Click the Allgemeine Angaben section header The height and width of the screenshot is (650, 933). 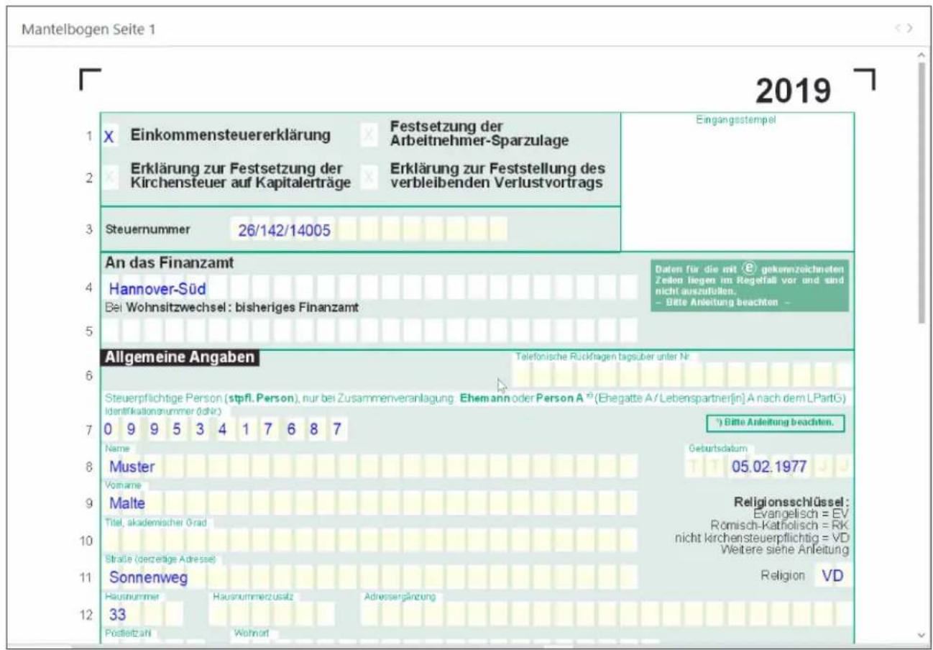[x=180, y=357]
